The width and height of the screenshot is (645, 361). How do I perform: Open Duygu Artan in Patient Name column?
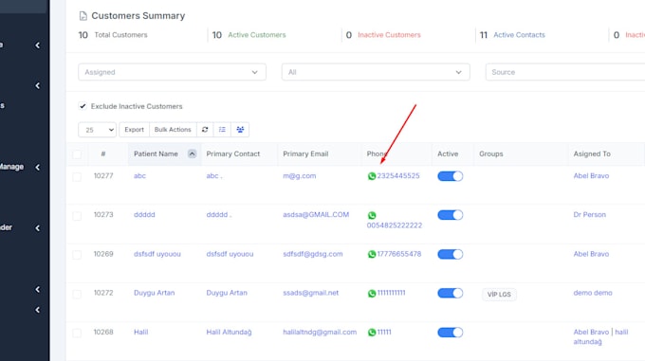pyautogui.click(x=154, y=293)
